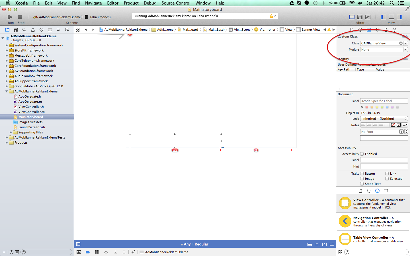Select the green label color swatch

(382, 107)
